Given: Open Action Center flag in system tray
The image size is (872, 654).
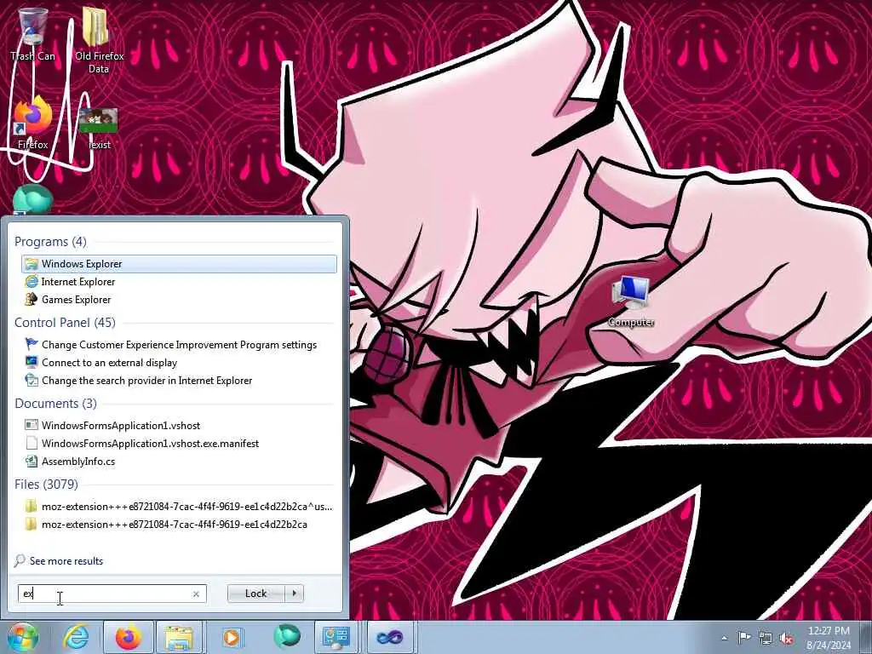Looking at the screenshot, I should coord(744,638).
